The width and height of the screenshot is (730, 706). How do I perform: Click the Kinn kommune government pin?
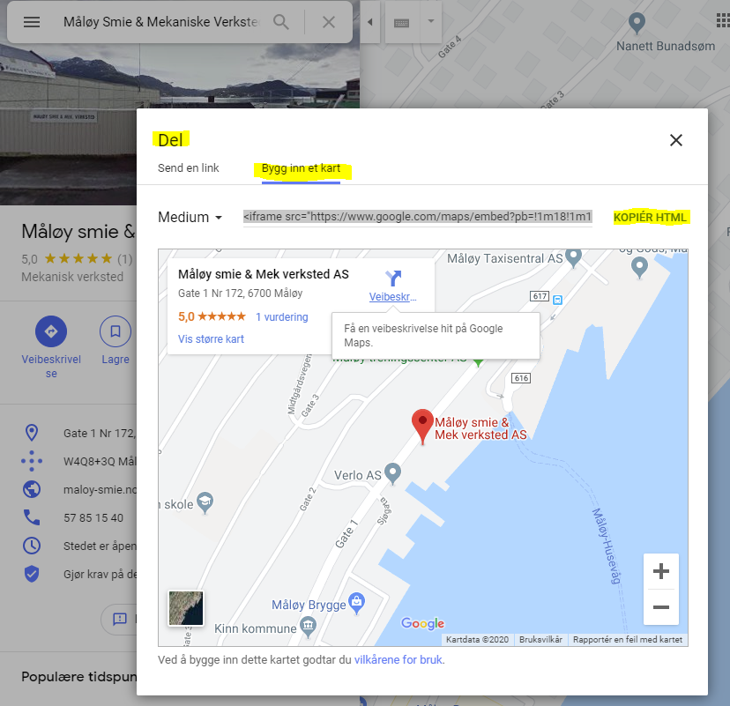[x=308, y=627]
